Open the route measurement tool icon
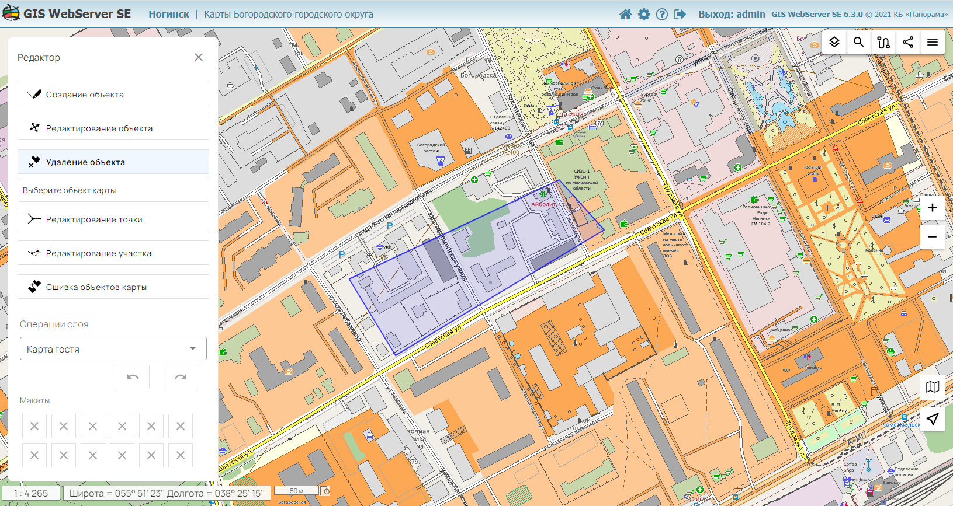 tap(883, 42)
